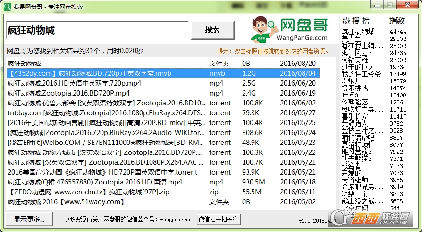Select the 优兽大都会 汉英双语特效双字 torrent result
Viewport: 422px width, 232px height.
[x=163, y=103]
